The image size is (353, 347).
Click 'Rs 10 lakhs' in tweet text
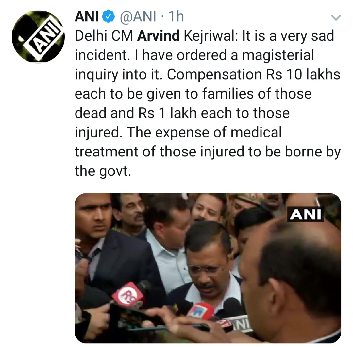point(303,74)
